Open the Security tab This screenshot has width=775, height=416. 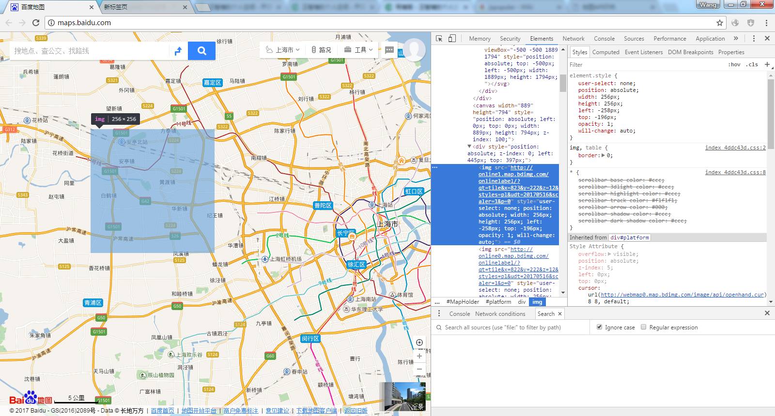[510, 39]
